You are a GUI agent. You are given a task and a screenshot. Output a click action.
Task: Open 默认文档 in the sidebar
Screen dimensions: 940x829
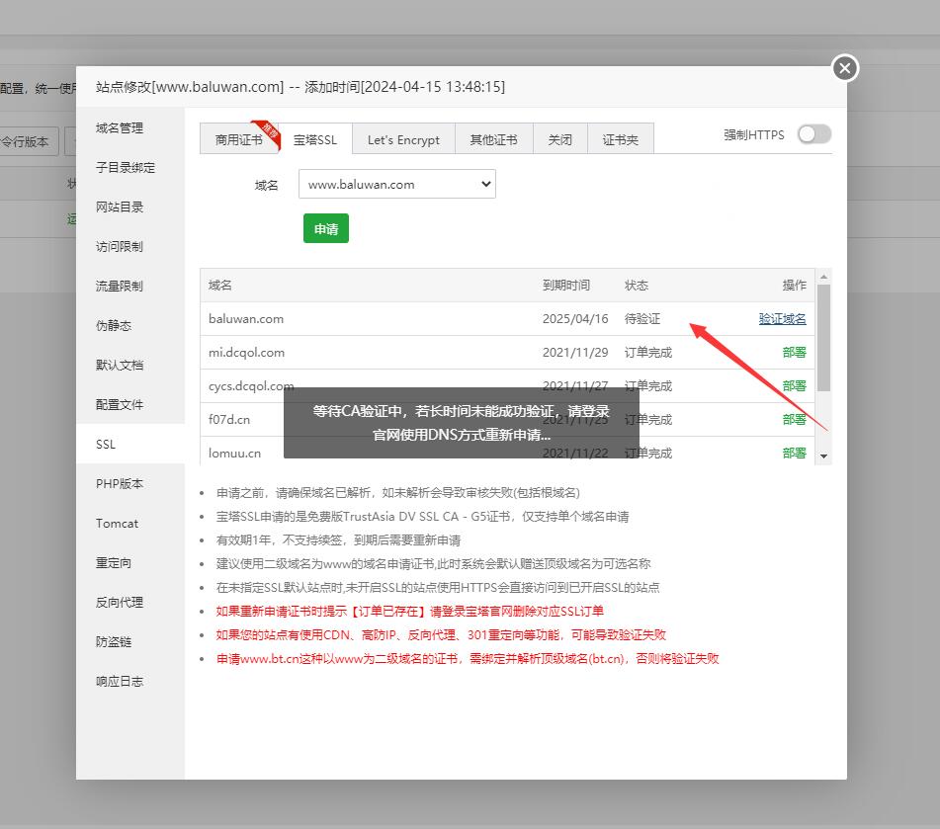(x=130, y=365)
